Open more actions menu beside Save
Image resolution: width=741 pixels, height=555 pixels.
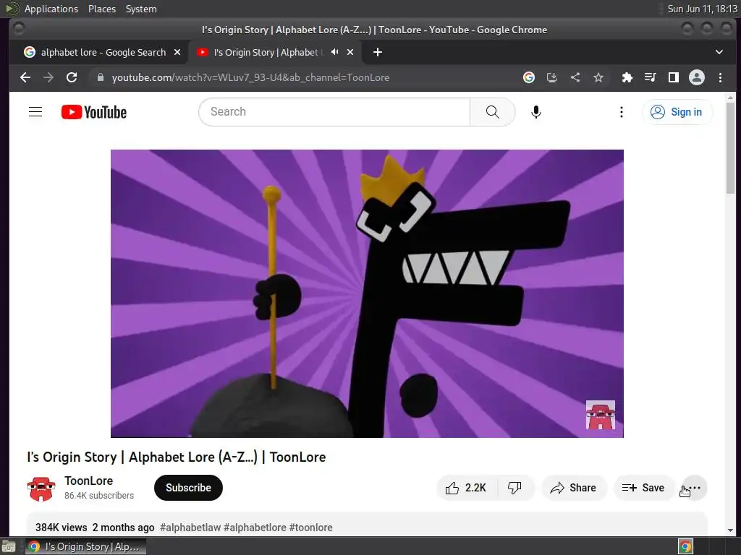pyautogui.click(x=695, y=488)
